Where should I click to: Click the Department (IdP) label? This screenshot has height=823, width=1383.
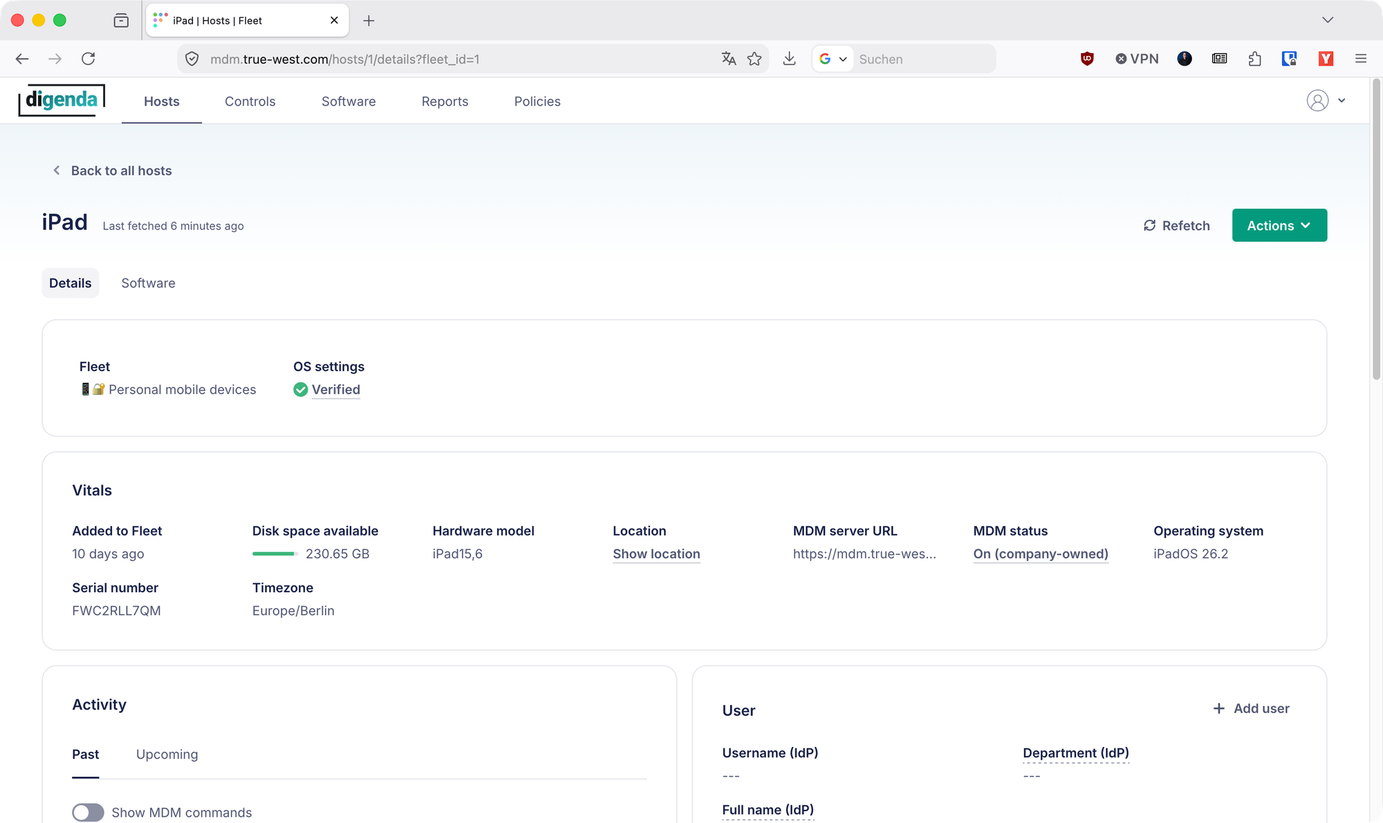pos(1076,753)
